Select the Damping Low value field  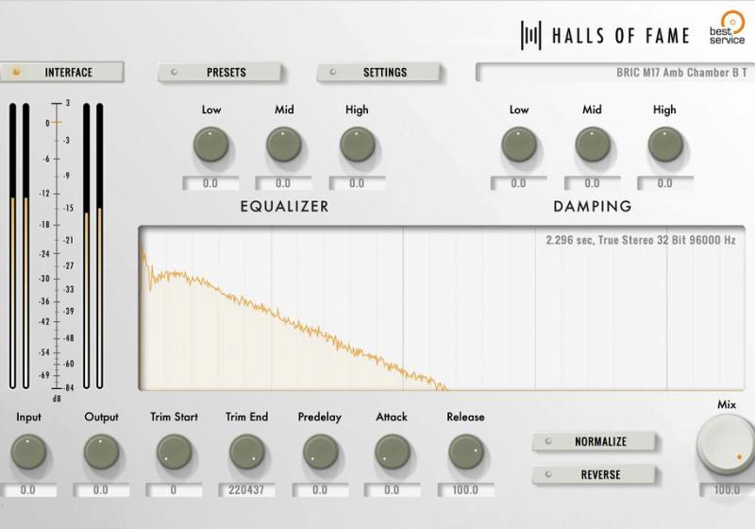[518, 183]
